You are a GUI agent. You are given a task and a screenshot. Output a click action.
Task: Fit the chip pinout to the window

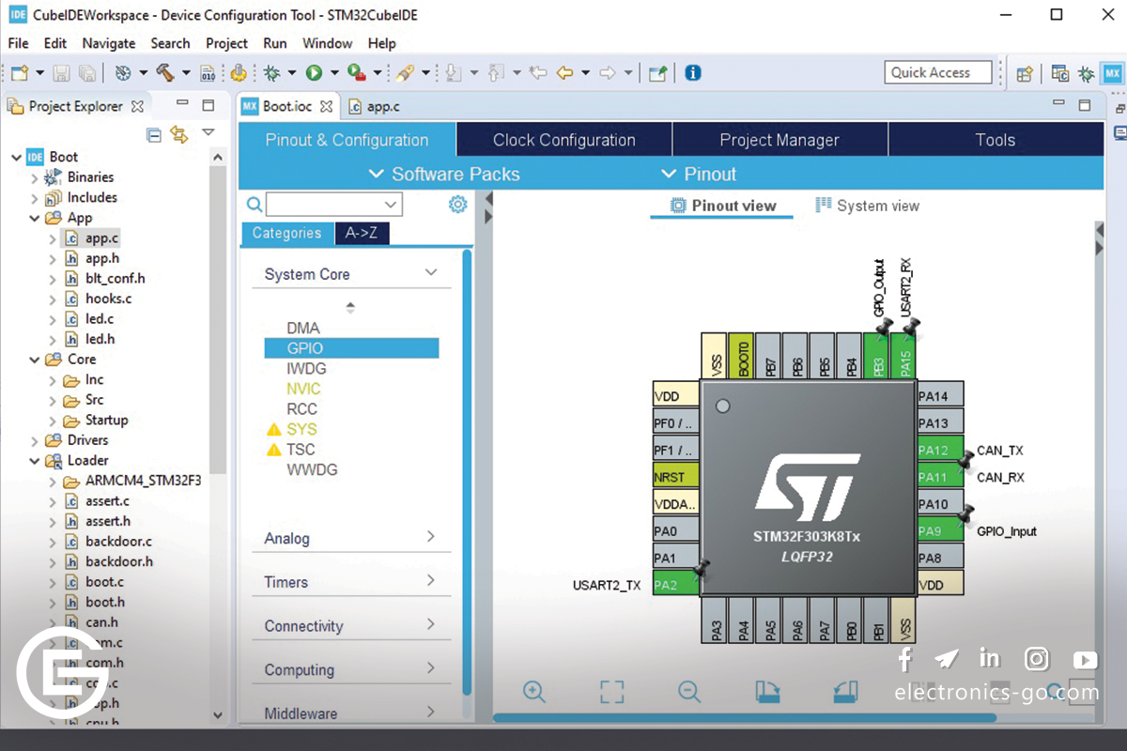pos(610,692)
